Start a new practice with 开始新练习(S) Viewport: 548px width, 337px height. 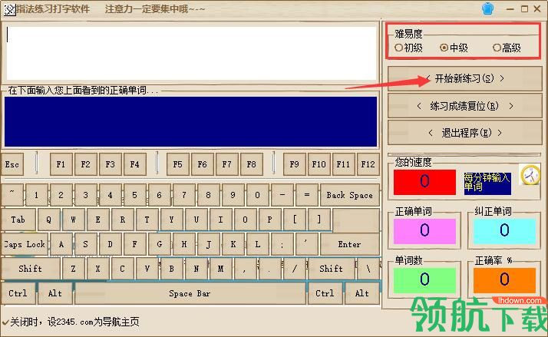click(x=465, y=78)
